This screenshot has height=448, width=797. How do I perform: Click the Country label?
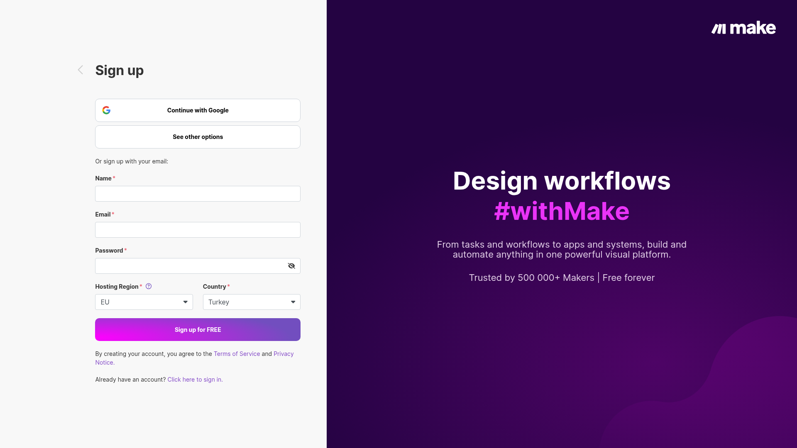[x=214, y=287]
